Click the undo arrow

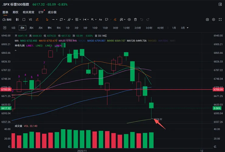pyautogui.click(x=142, y=19)
